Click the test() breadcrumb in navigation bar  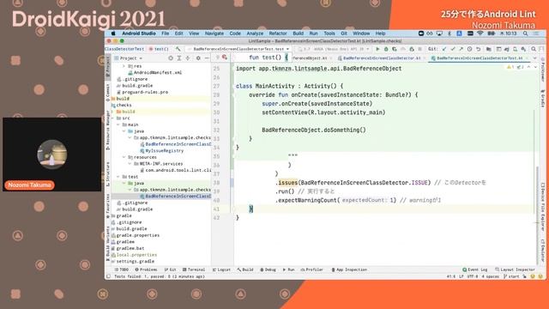(x=159, y=49)
